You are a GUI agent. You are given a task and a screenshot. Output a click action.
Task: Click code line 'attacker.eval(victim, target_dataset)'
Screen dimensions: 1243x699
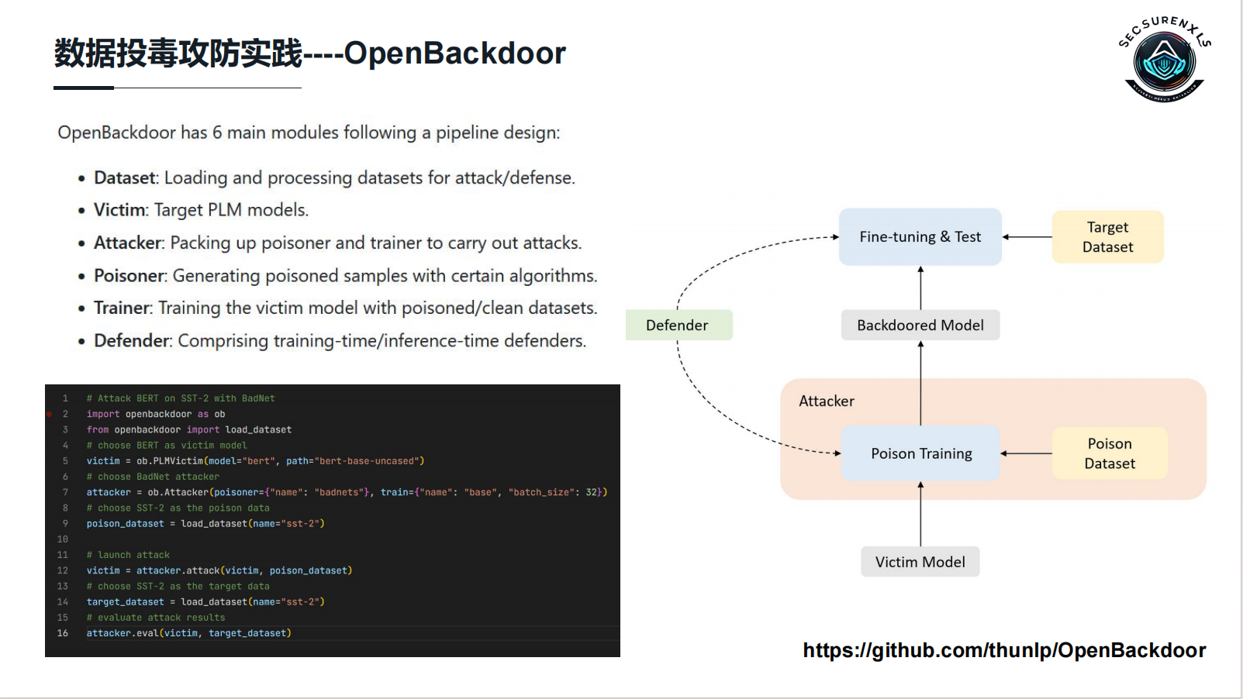[x=189, y=633]
